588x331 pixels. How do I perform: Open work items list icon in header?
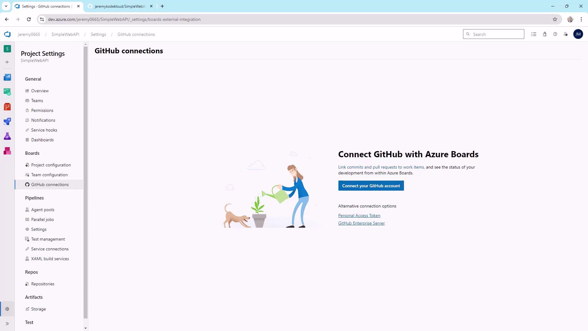[x=534, y=34]
